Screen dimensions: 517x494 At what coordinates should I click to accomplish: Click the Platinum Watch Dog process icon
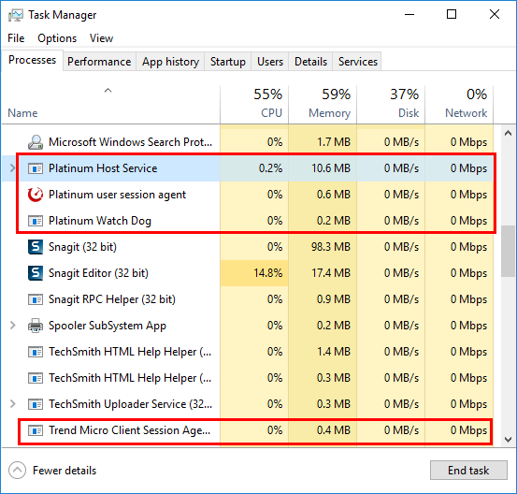coord(36,221)
